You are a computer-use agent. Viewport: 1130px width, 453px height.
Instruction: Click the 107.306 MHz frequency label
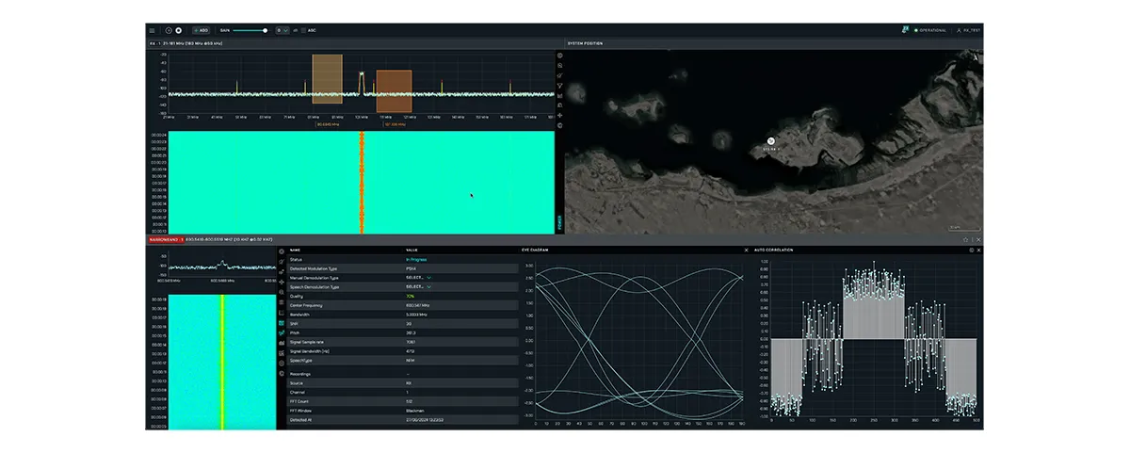tap(394, 123)
